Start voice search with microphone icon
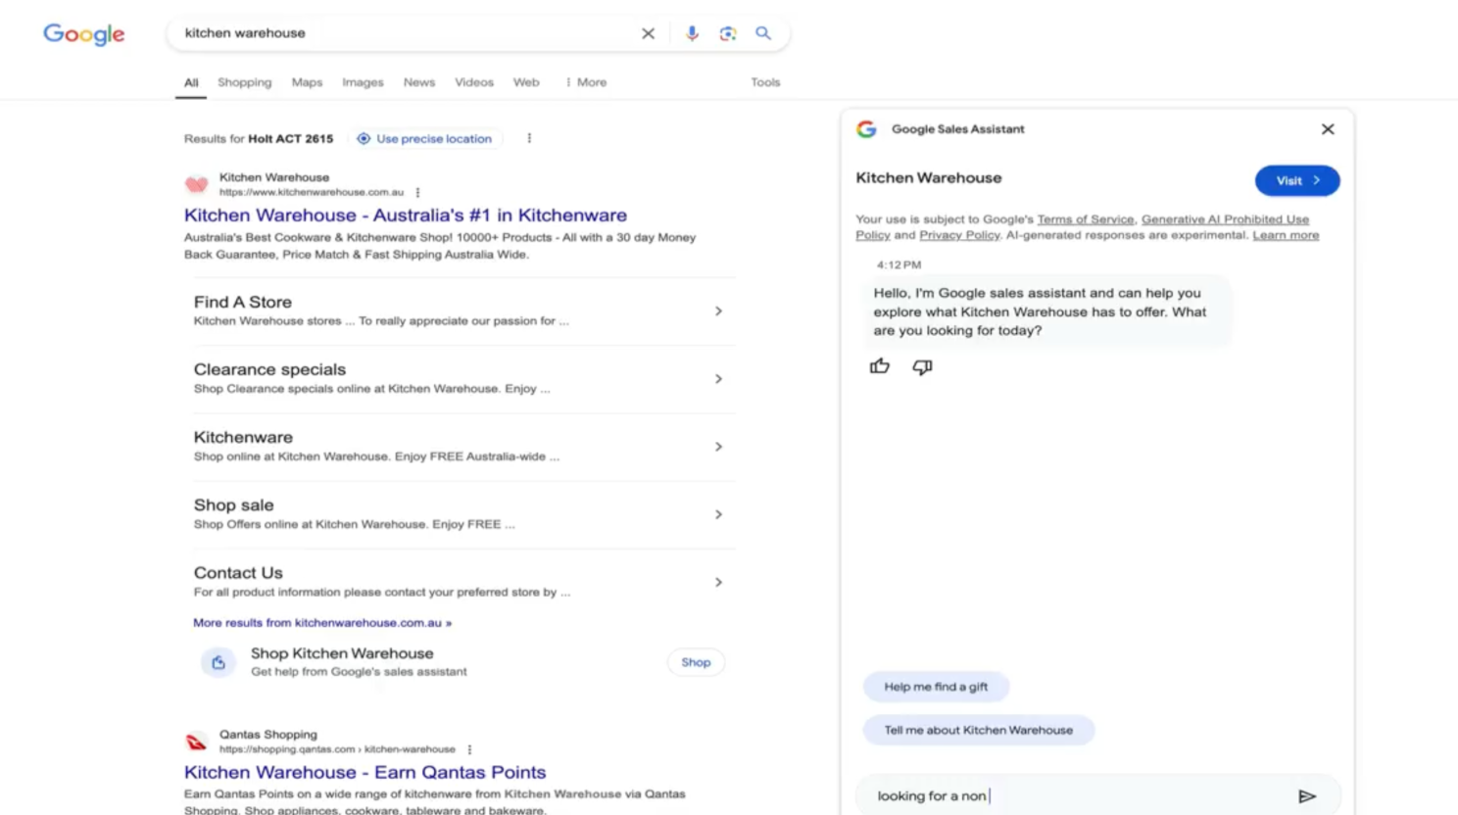The width and height of the screenshot is (1458, 815). coord(692,33)
